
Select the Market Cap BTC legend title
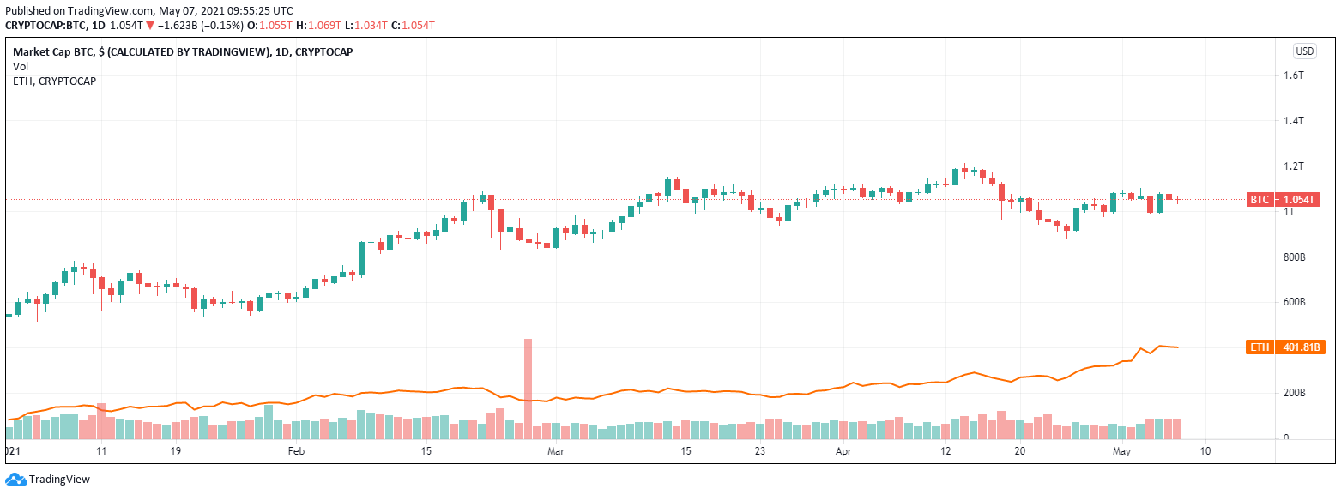click(x=183, y=51)
